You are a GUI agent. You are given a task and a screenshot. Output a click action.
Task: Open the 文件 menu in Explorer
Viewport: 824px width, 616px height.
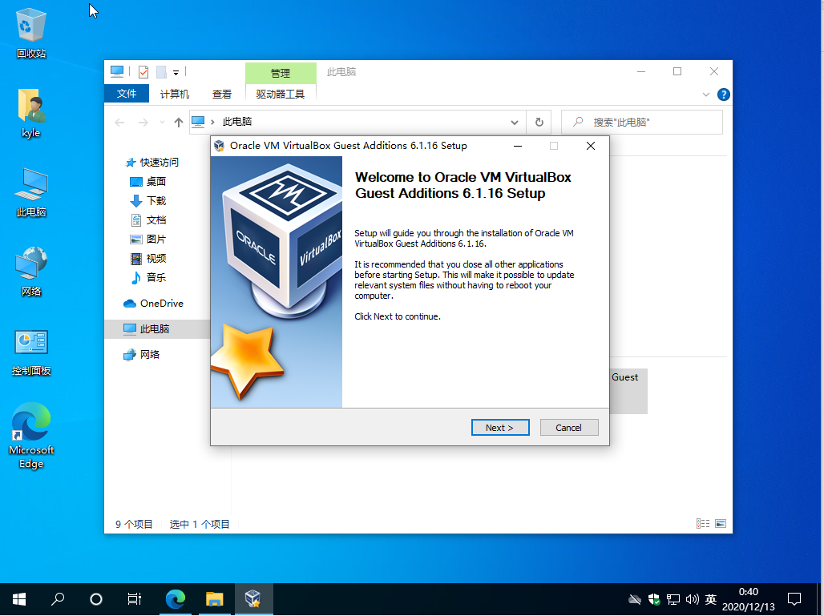[126, 94]
